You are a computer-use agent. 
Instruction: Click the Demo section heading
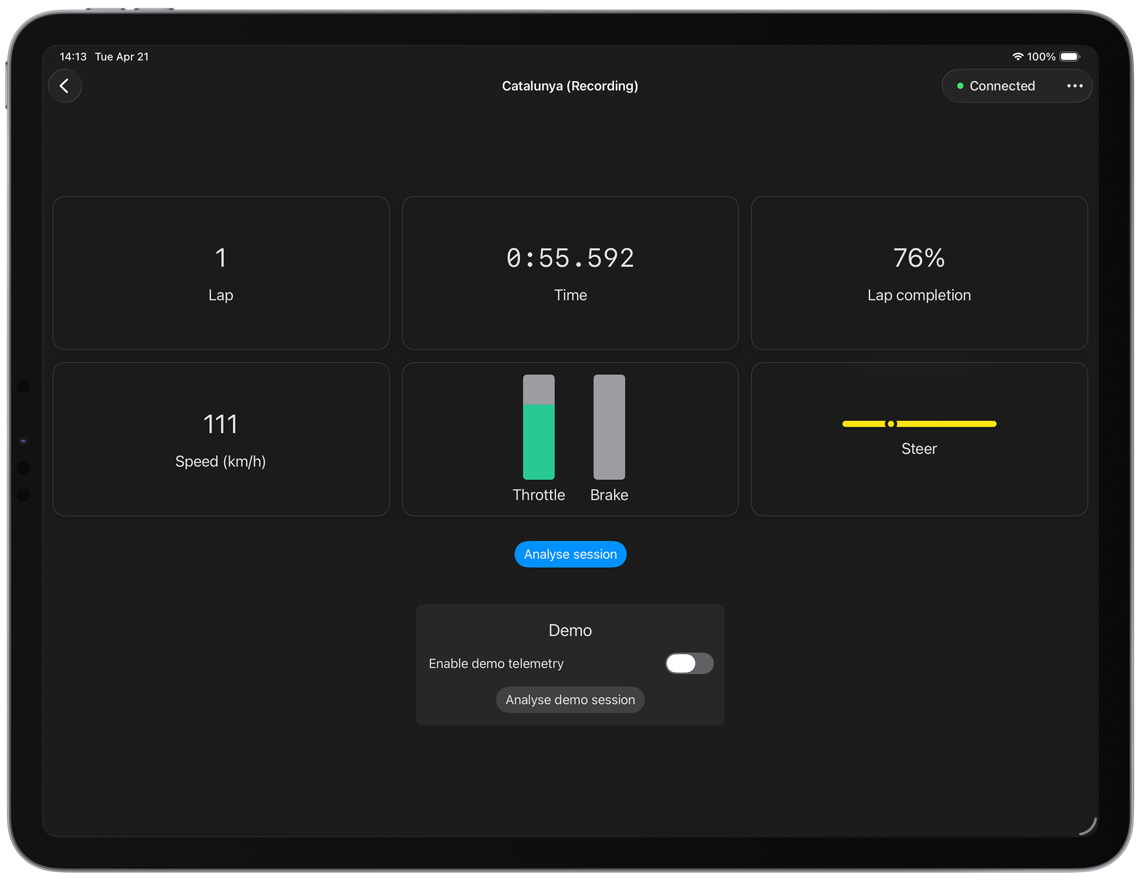(x=570, y=630)
